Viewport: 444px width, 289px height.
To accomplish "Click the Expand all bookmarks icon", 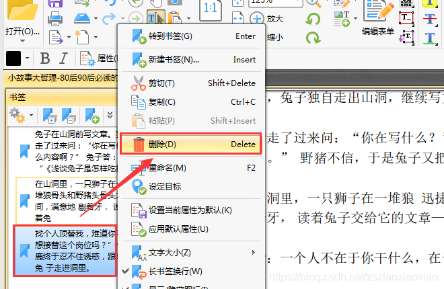I will (x=50, y=116).
